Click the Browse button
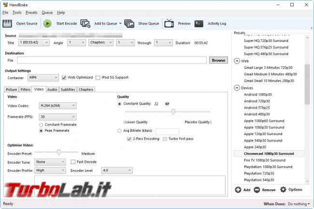314x209 pixels. click(218, 60)
